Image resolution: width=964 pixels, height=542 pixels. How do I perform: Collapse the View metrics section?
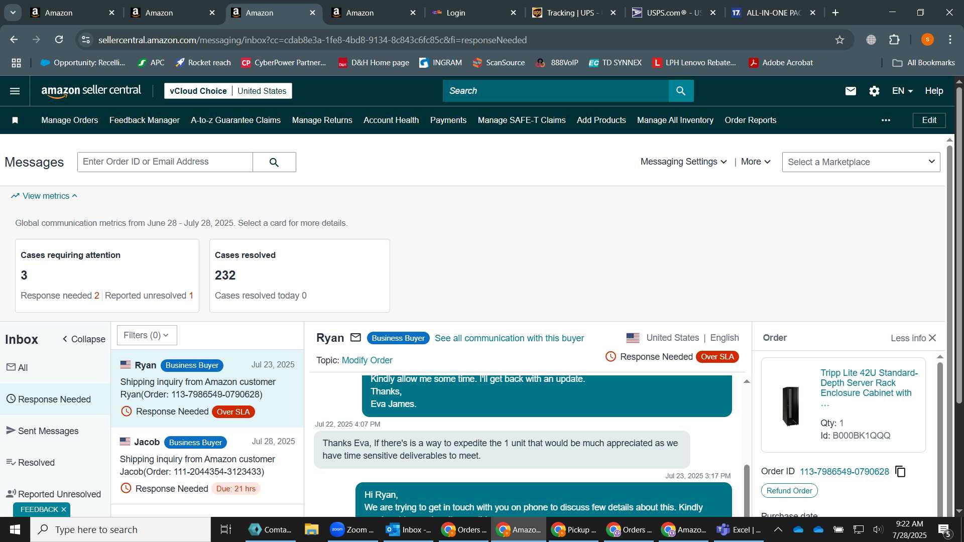pyautogui.click(x=44, y=196)
